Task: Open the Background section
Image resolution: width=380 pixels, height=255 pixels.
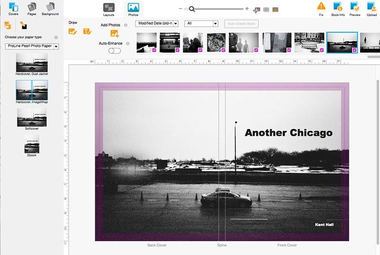Action: [50, 8]
